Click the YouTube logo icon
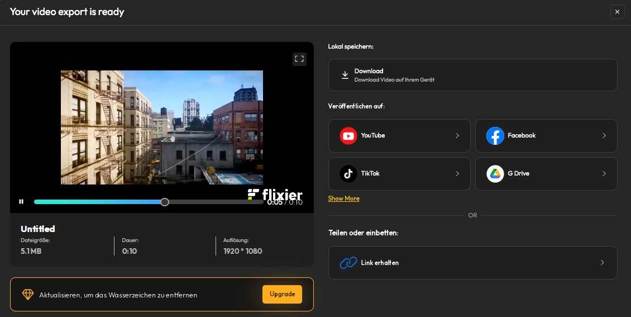The image size is (631, 317). coord(348,136)
